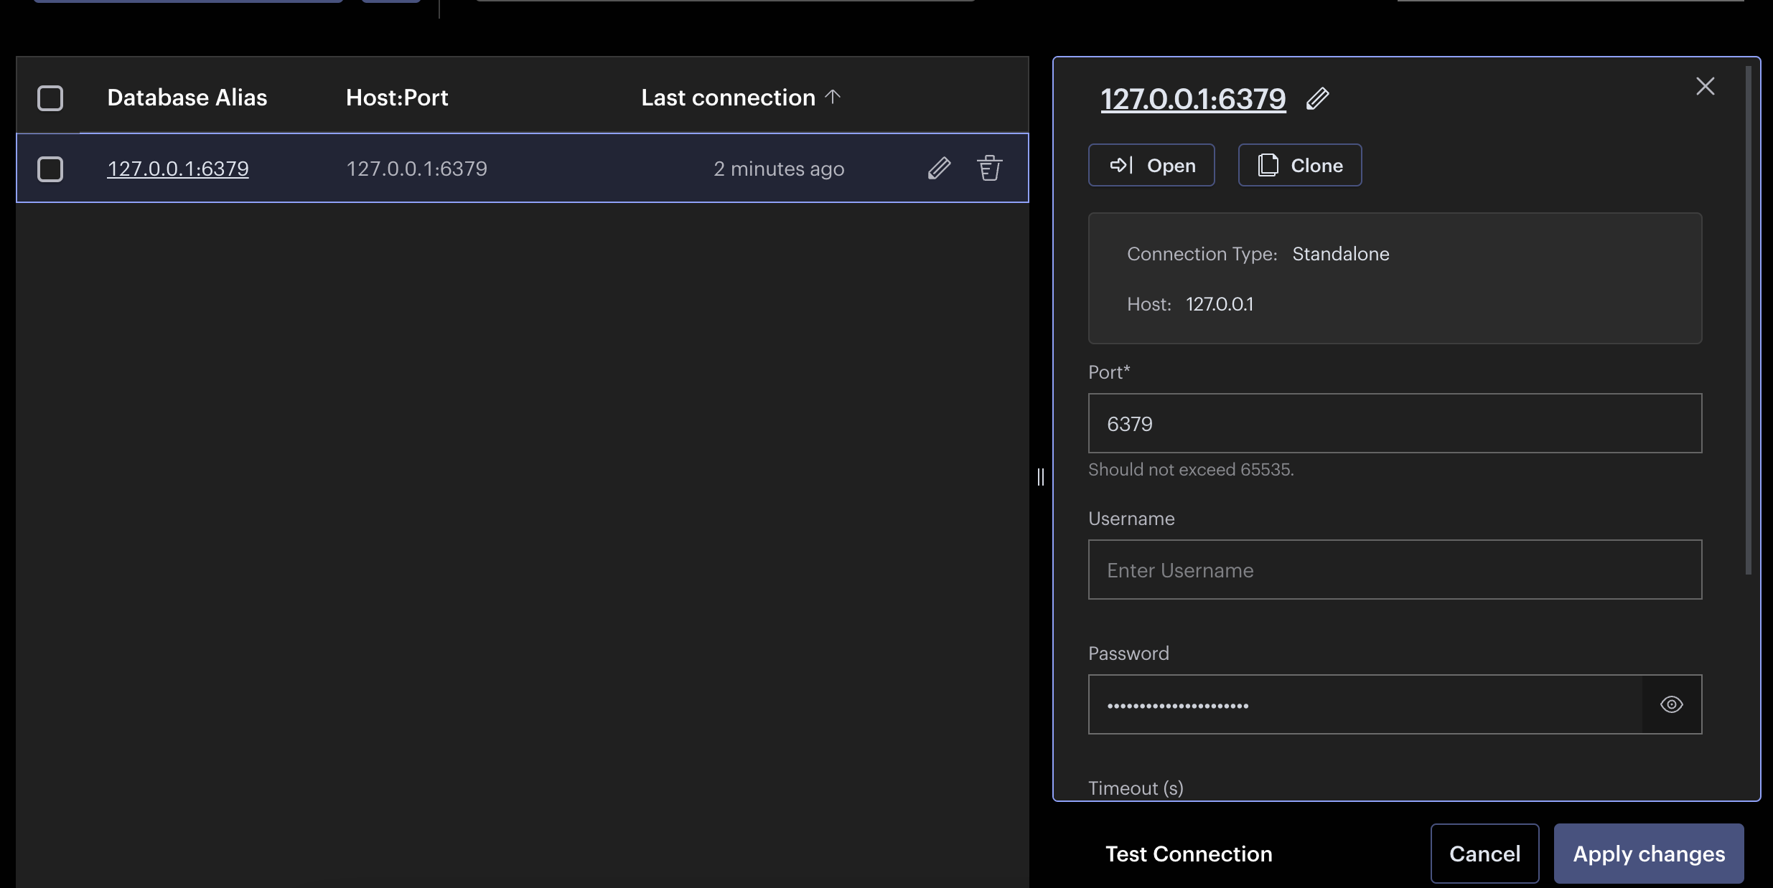
Task: Open the 127.0.0.1:6379 alias link in table
Action: (x=178, y=169)
